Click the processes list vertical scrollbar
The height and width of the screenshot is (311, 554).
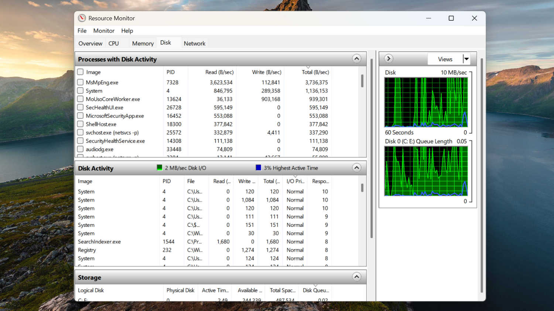pos(362,112)
